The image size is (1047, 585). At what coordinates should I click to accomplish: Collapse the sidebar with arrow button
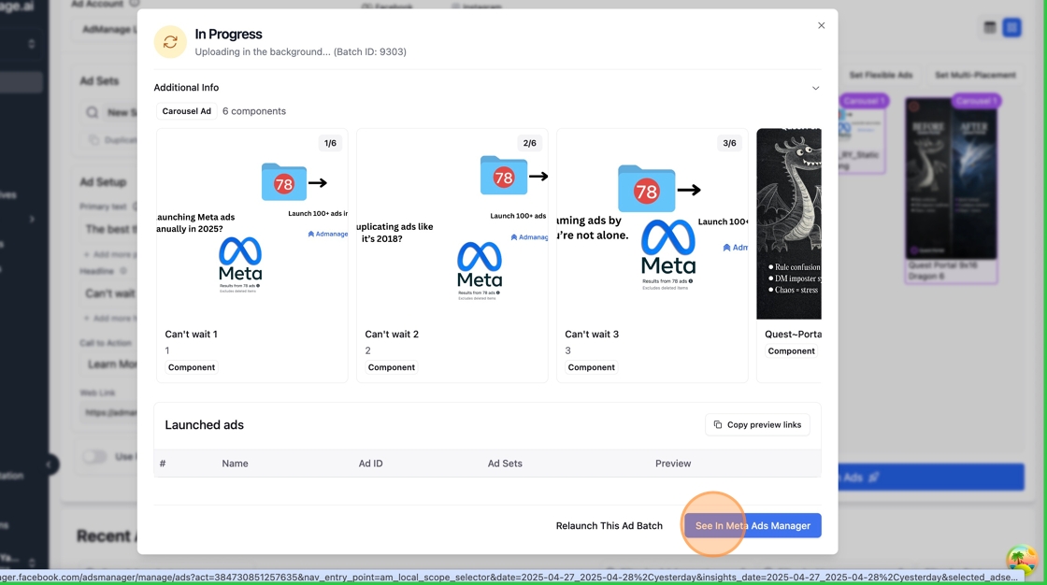pyautogui.click(x=49, y=464)
